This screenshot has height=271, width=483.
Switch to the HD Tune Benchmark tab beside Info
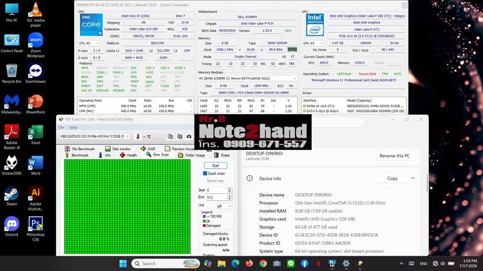pyautogui.click(x=77, y=155)
